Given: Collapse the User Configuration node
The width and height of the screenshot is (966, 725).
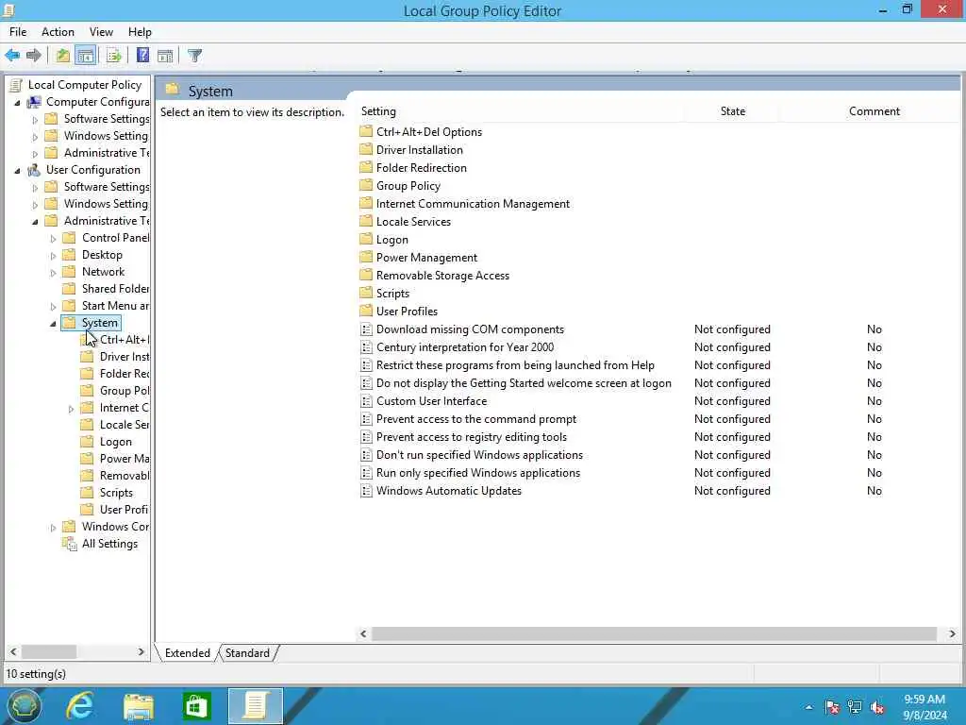Looking at the screenshot, I should 17,170.
